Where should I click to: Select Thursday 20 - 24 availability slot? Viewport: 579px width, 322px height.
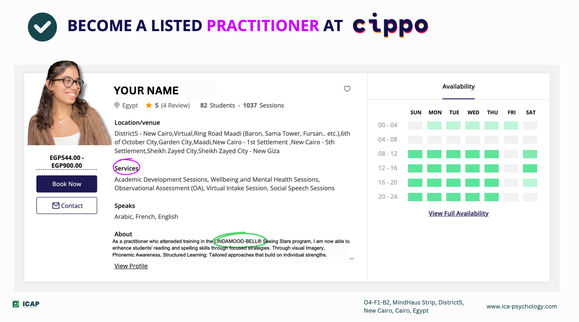tap(491, 197)
